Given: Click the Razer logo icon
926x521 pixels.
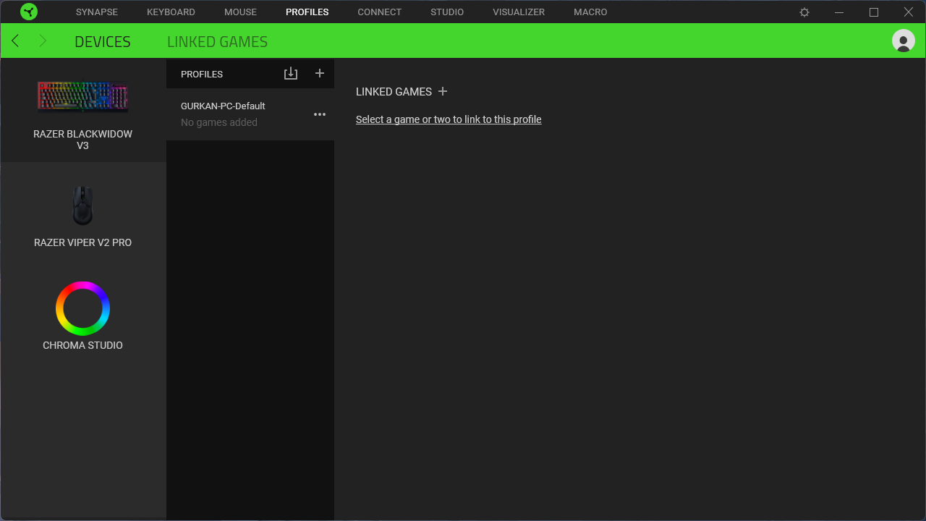Looking at the screenshot, I should [x=29, y=12].
